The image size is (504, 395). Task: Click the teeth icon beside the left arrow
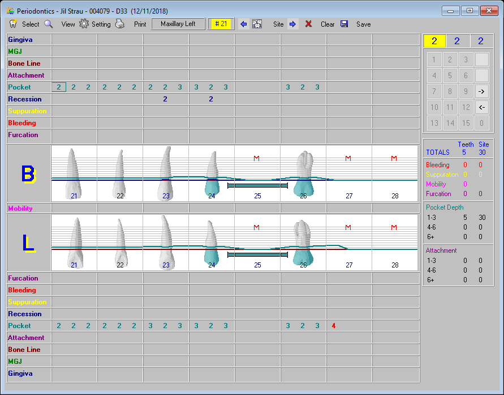point(257,24)
